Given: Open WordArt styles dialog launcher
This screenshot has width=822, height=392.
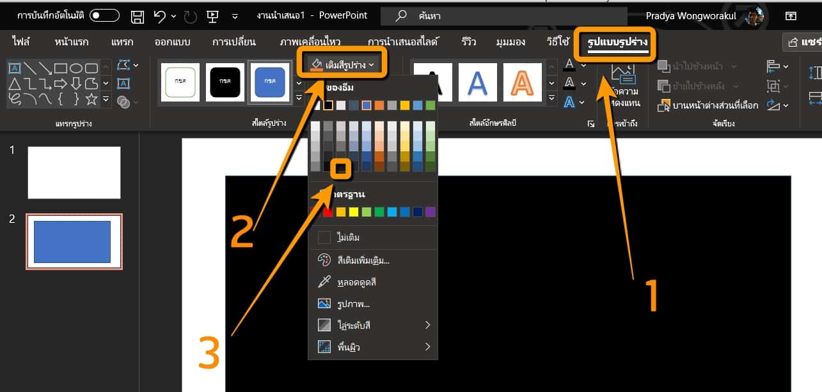Looking at the screenshot, I should [x=590, y=124].
